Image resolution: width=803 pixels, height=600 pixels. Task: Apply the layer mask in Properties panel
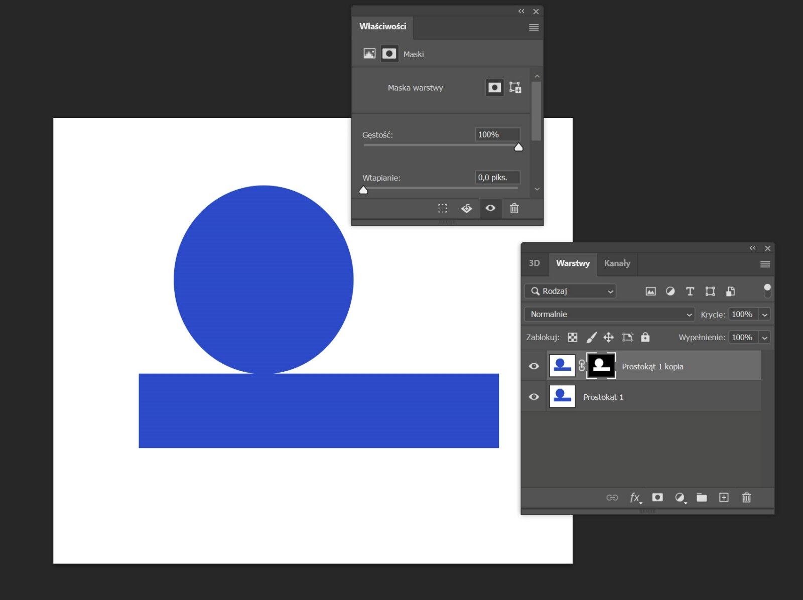466,208
